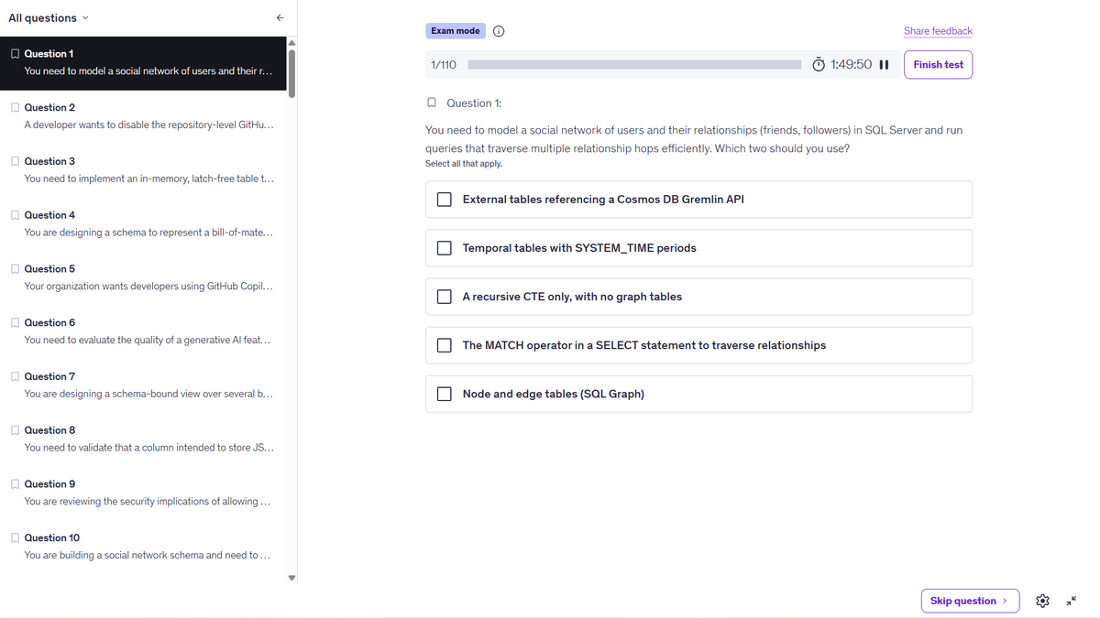Exit full screen with the collapse arrows icon

1072,601
